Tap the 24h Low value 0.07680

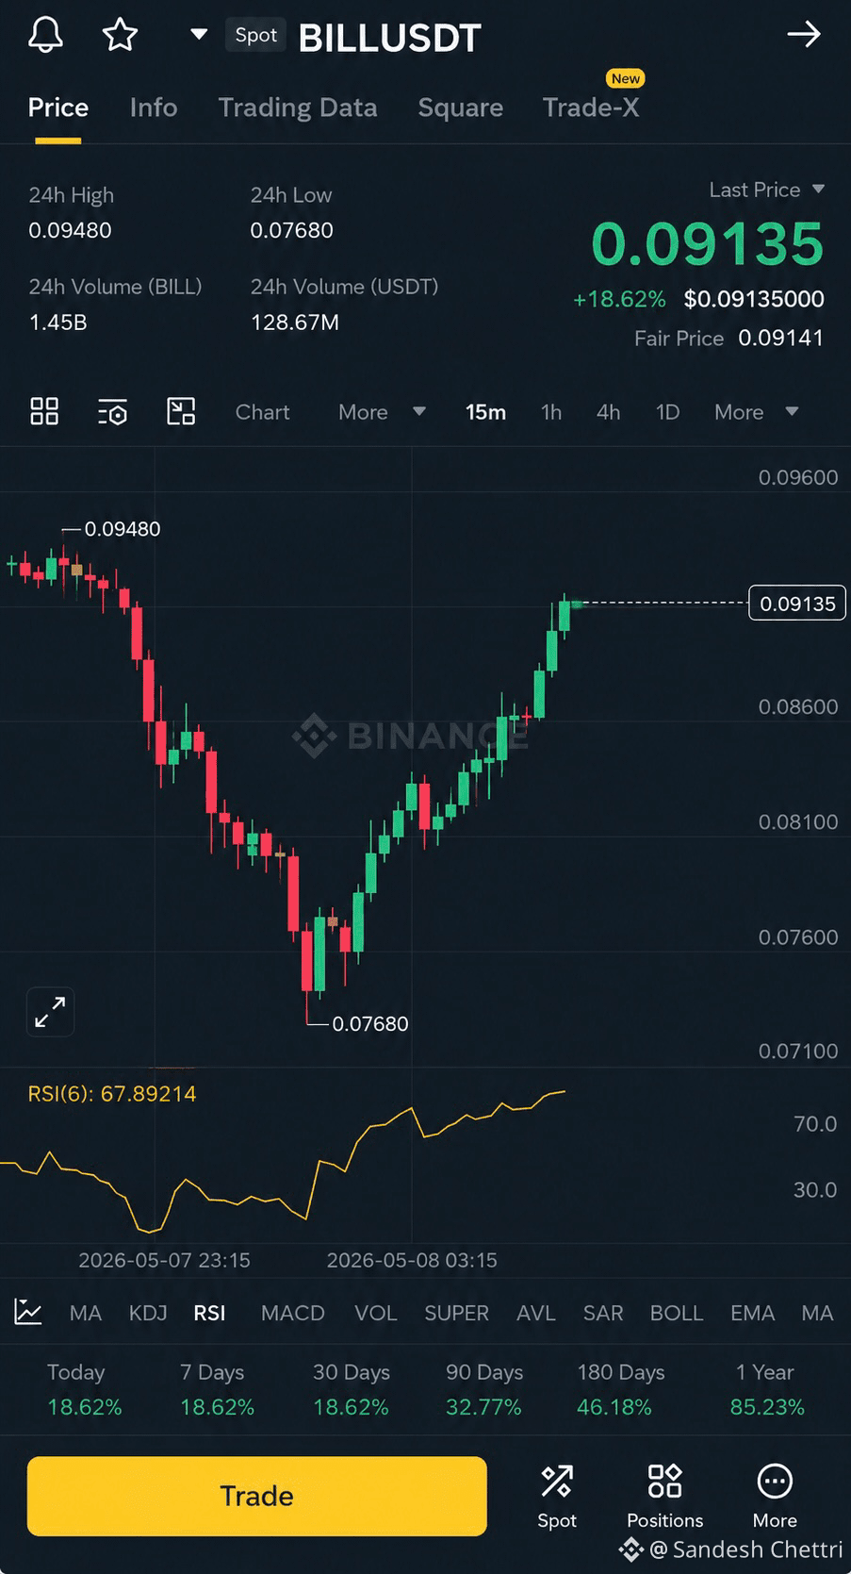[291, 230]
